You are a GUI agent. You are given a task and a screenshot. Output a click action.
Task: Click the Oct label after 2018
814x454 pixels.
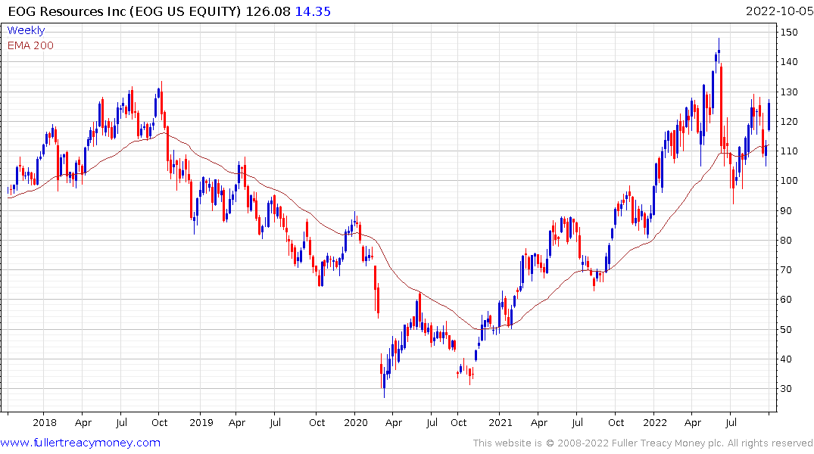point(159,422)
